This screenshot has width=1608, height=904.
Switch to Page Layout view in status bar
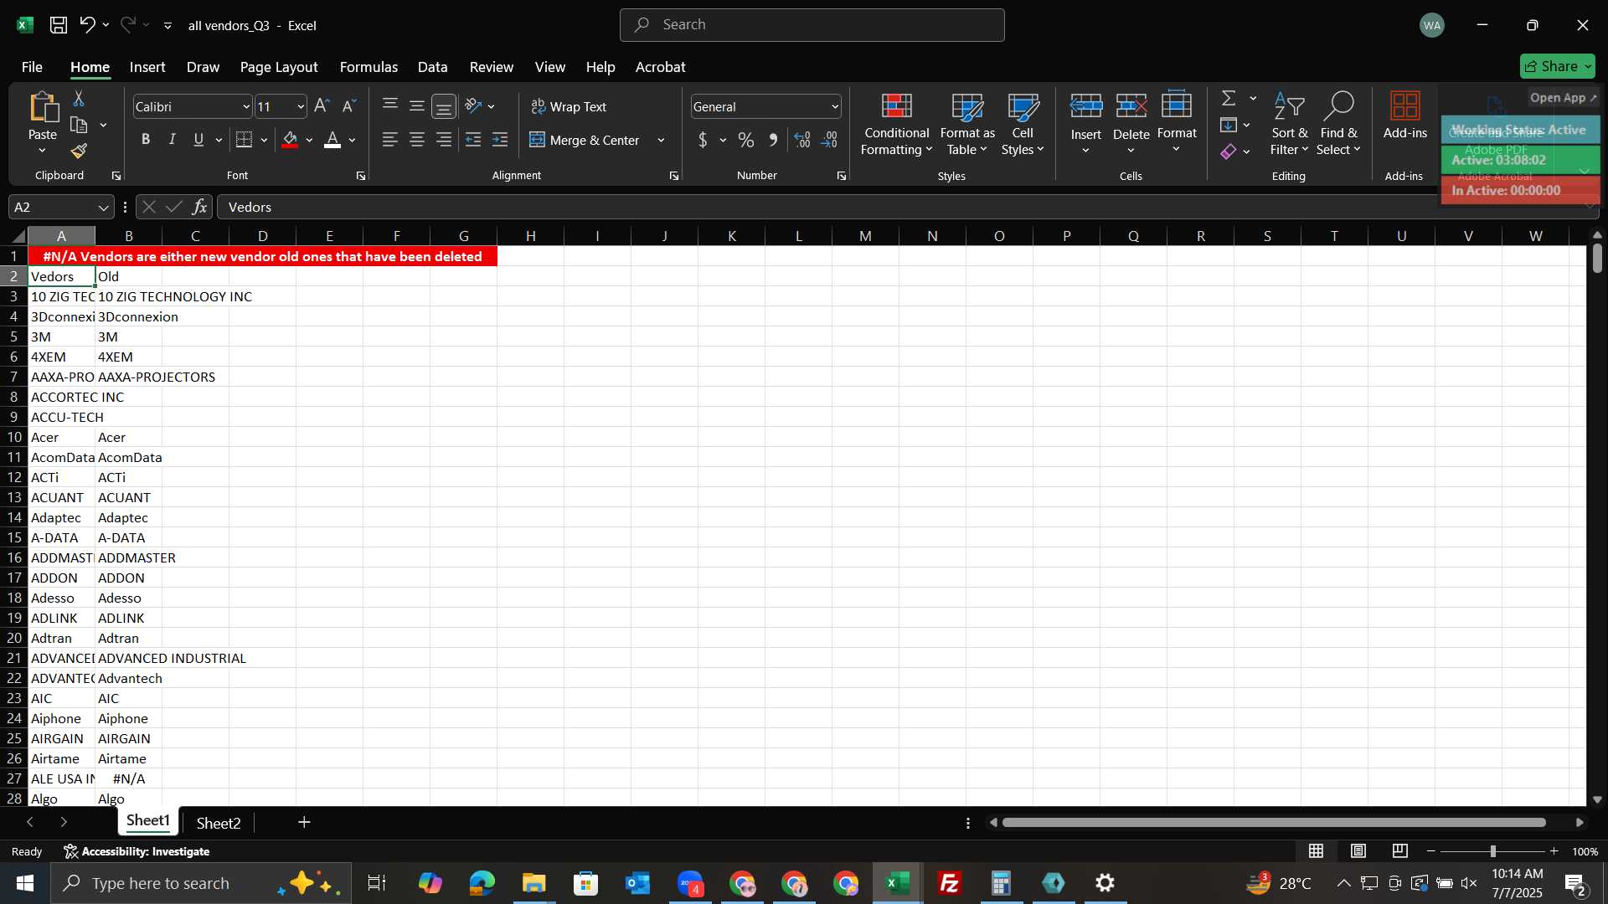[x=1358, y=851]
